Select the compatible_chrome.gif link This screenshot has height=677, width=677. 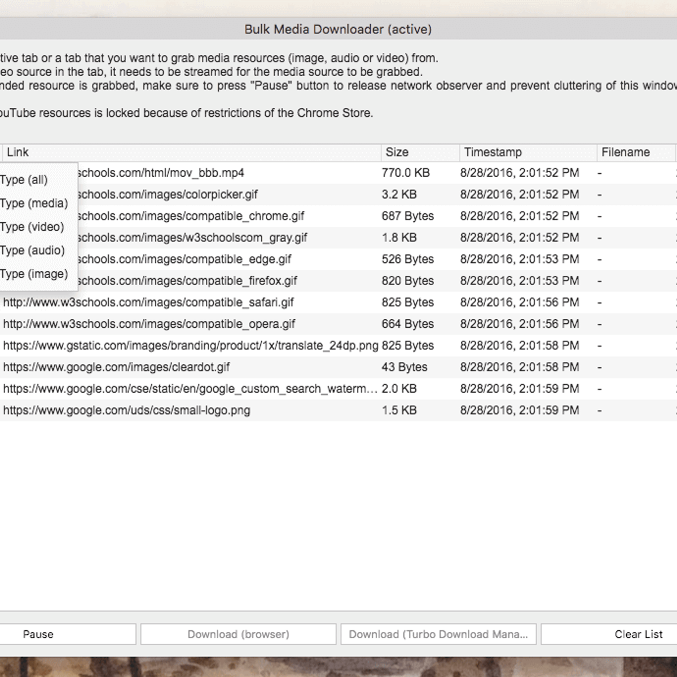pyautogui.click(x=191, y=216)
